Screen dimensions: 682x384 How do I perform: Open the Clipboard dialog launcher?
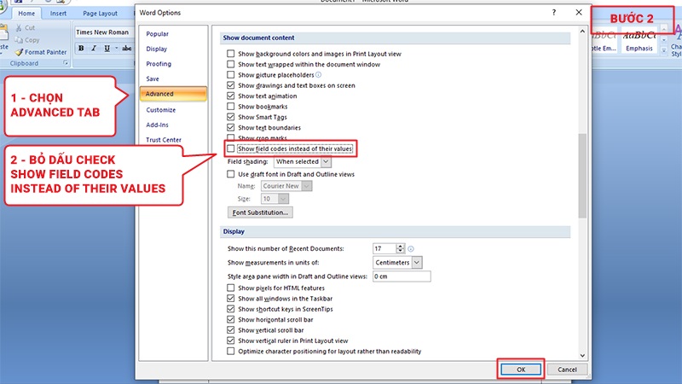(x=66, y=63)
